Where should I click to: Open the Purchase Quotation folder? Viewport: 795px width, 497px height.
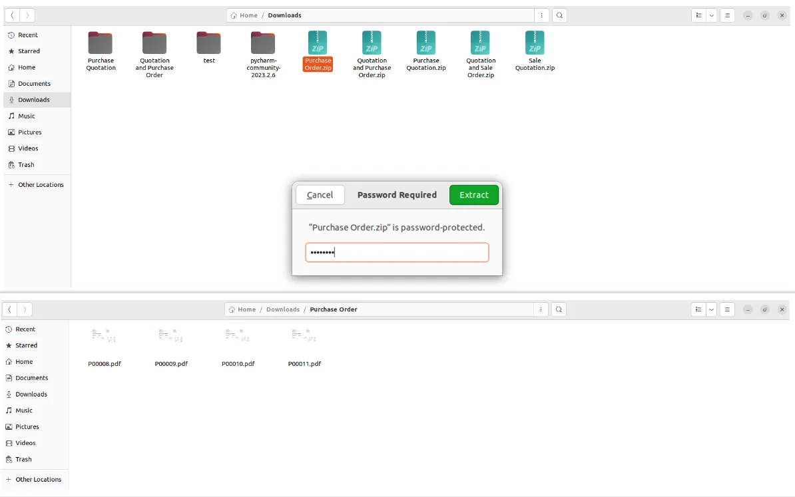(x=101, y=51)
